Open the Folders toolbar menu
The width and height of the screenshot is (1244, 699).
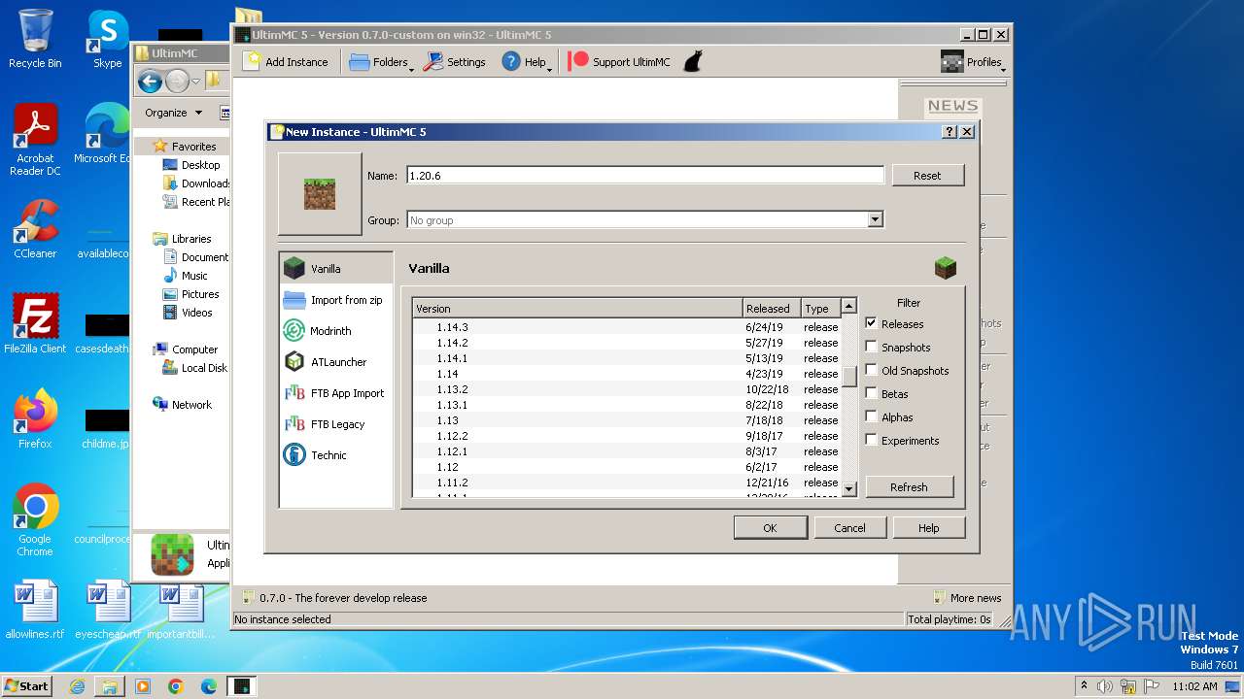click(380, 61)
